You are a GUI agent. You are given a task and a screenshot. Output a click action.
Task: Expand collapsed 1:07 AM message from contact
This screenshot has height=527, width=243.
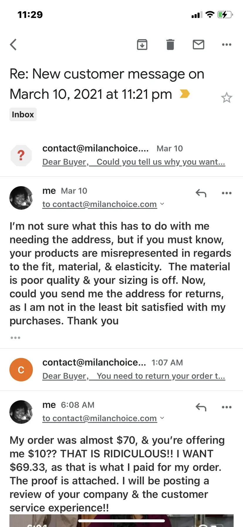click(122, 369)
